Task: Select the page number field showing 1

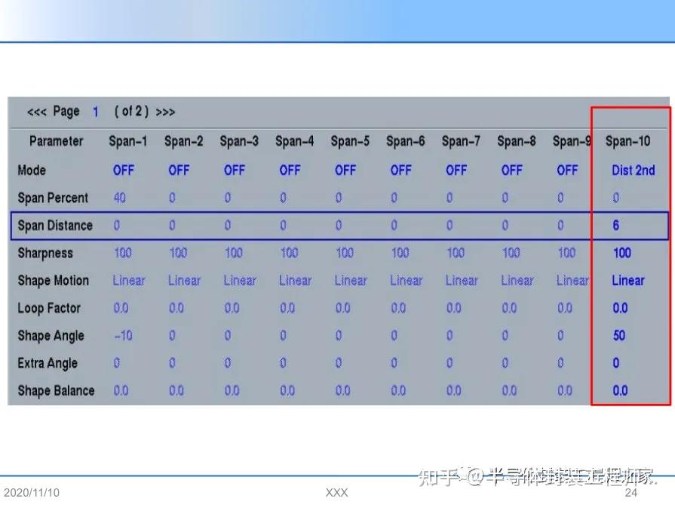Action: [x=96, y=111]
